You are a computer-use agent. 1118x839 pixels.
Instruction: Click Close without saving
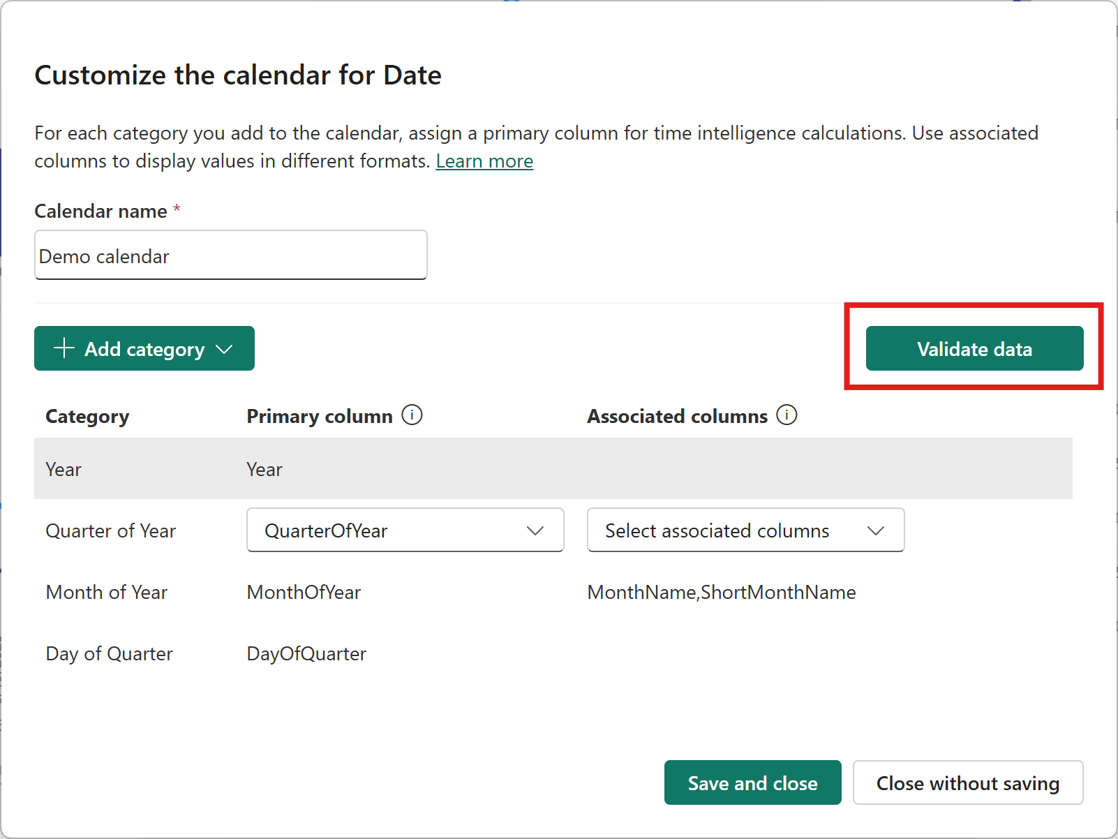click(967, 783)
